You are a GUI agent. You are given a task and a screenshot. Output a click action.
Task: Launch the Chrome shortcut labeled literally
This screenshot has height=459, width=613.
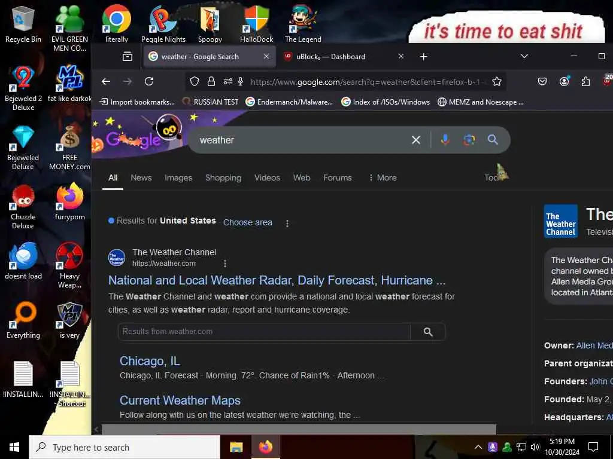[x=117, y=24]
